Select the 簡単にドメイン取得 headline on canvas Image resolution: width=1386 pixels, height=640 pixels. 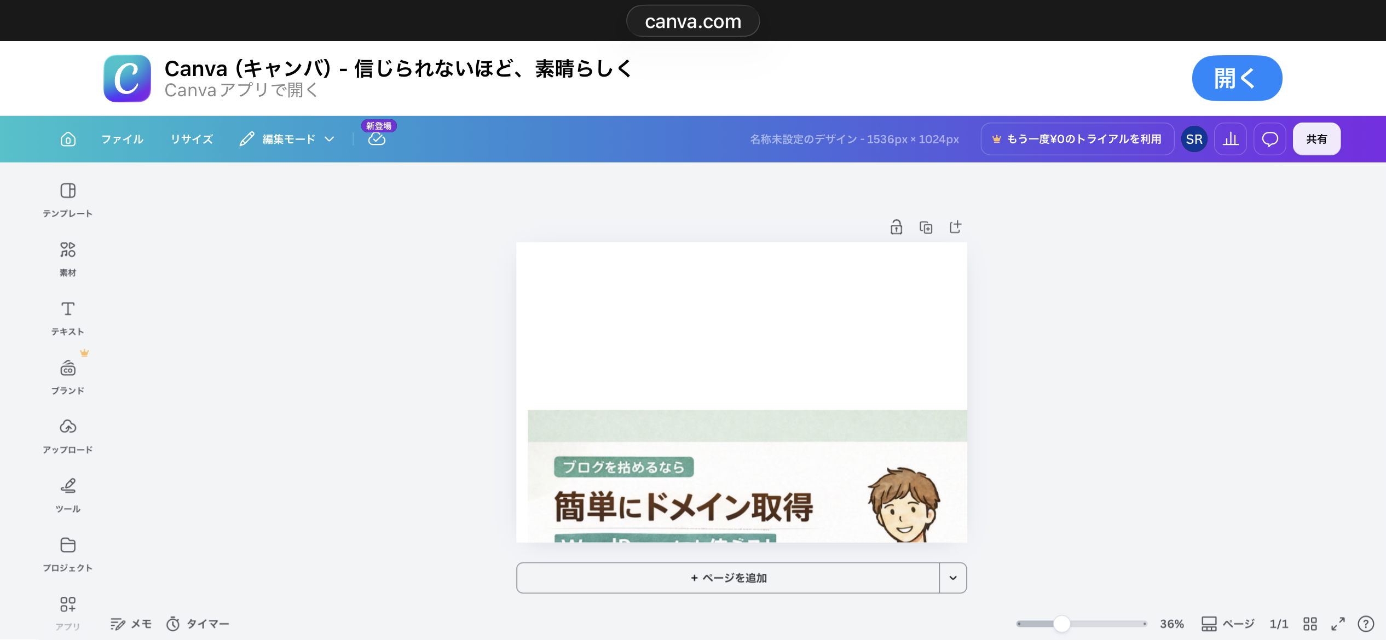683,507
